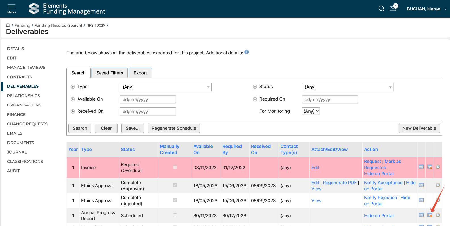This screenshot has width=450, height=226.
Task: Open the clock history icon for Invoice row
Action: click(x=438, y=167)
